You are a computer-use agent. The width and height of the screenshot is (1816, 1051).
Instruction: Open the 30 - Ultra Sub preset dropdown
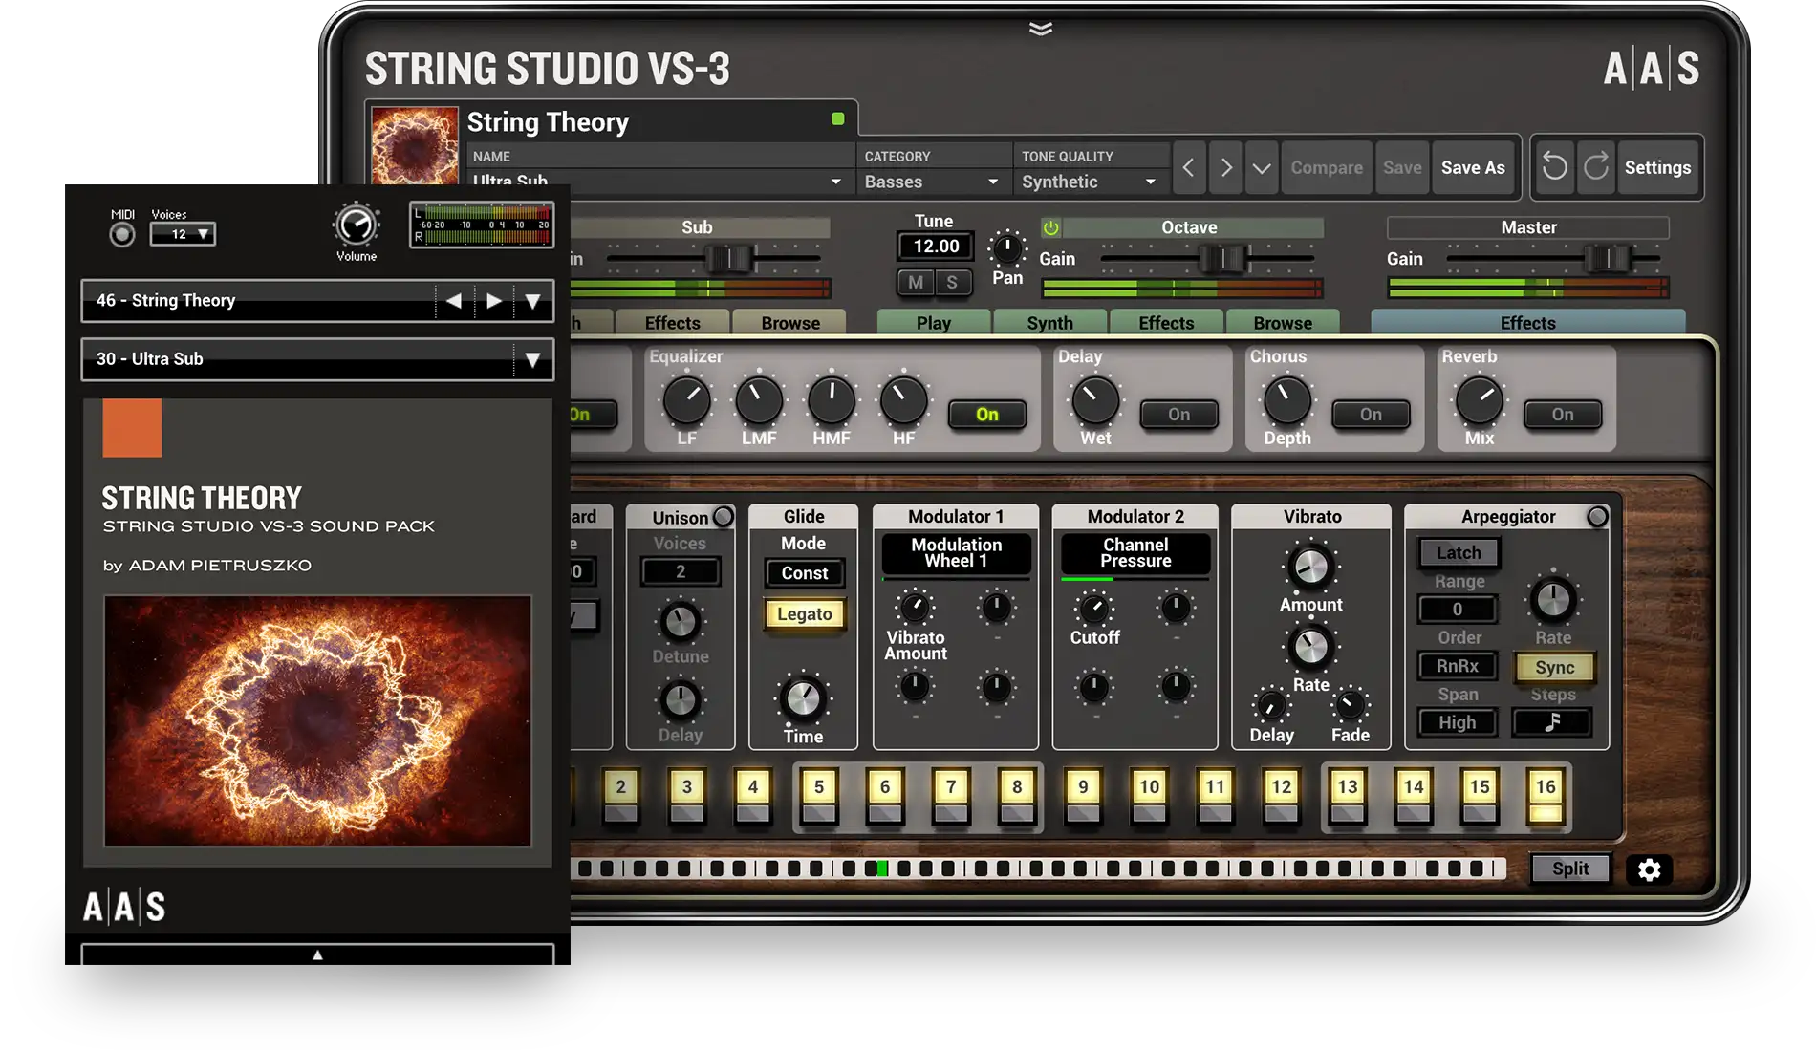pyautogui.click(x=317, y=359)
